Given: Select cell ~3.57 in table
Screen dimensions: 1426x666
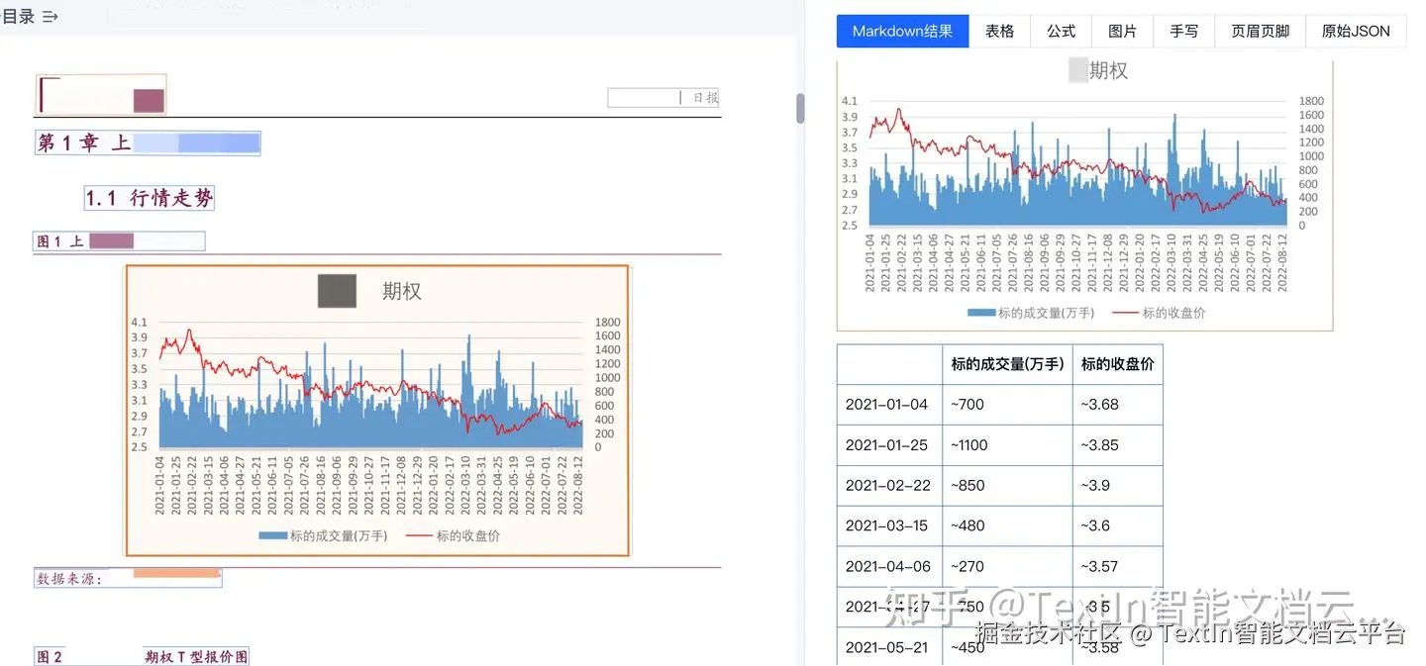Looking at the screenshot, I should (x=1117, y=567).
